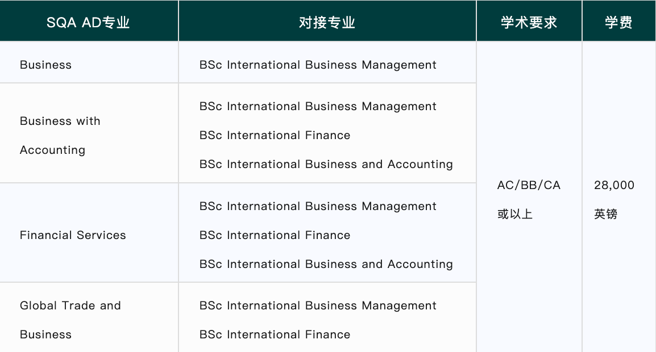
Task: Click the 对接专业 column header
Action: coord(327,22)
